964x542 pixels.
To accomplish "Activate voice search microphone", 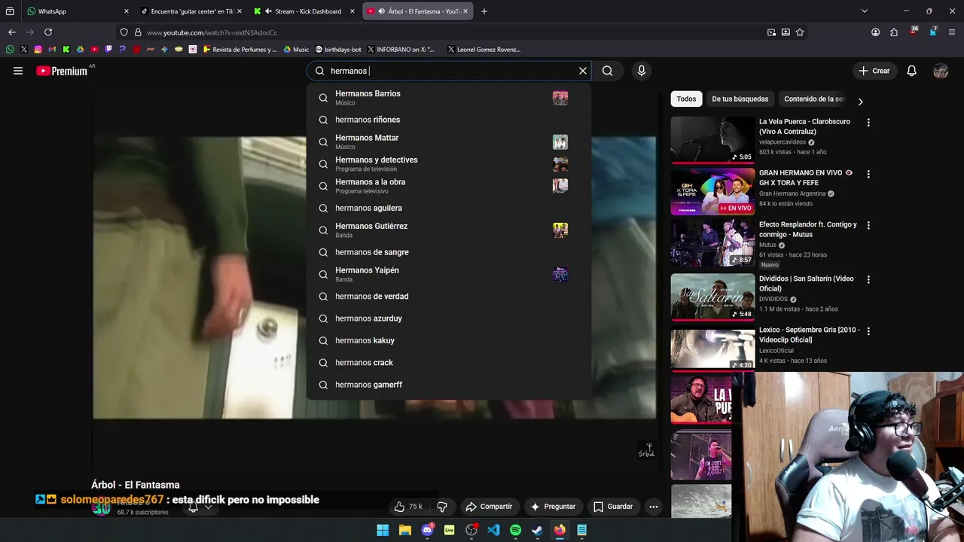I will [x=641, y=71].
